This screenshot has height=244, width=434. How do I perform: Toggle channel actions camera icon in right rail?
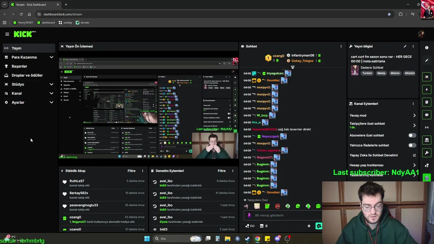427,140
